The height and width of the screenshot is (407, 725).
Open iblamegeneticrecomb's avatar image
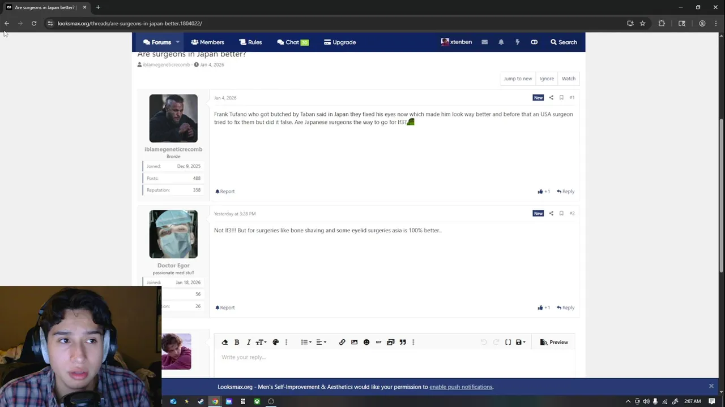tap(173, 118)
